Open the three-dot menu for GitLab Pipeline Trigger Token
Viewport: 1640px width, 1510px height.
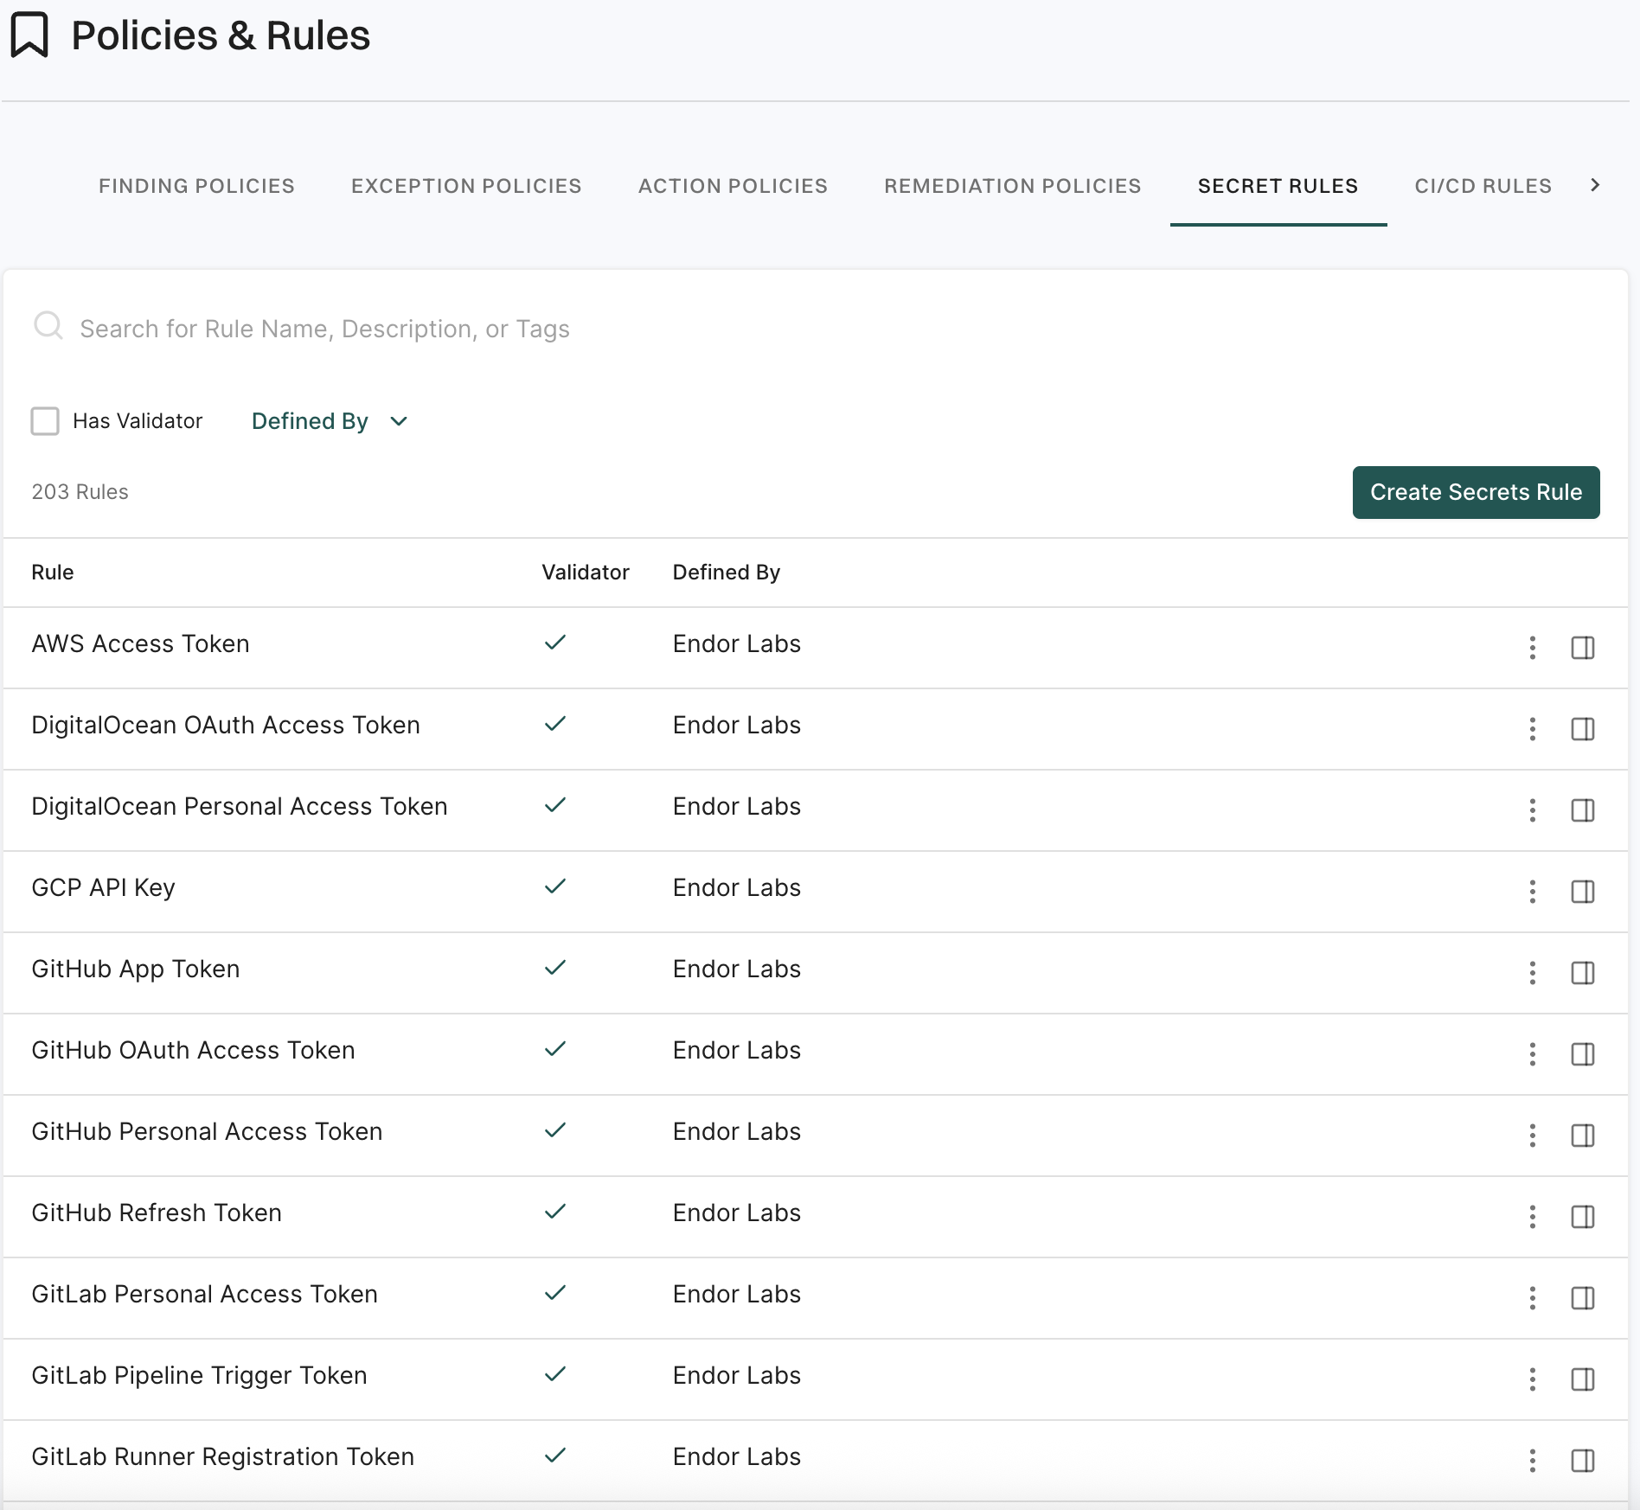coord(1532,1379)
